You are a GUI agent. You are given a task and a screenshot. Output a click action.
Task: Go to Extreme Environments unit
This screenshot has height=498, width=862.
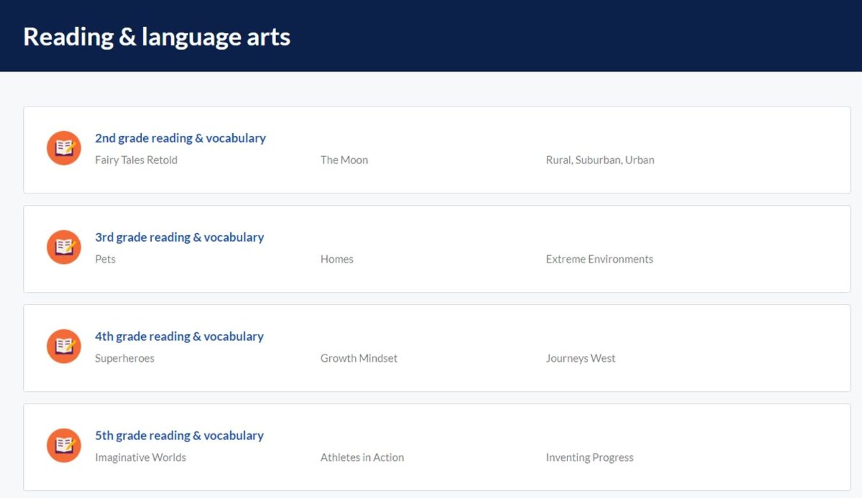click(x=600, y=259)
